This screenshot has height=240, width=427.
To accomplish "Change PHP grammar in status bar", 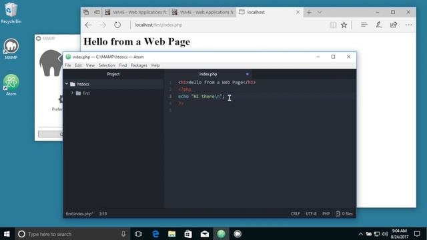I will (x=326, y=214).
